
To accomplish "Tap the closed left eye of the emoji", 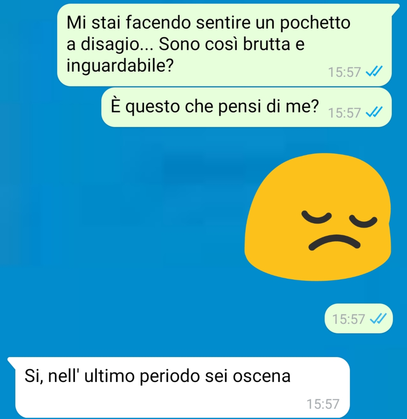I will click(316, 217).
